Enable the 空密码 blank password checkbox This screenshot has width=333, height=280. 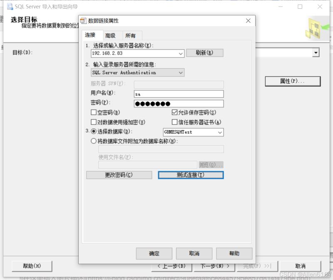93,112
